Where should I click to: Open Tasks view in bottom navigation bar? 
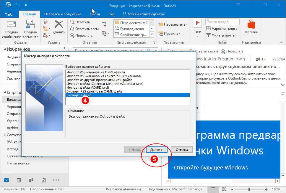pos(43,180)
